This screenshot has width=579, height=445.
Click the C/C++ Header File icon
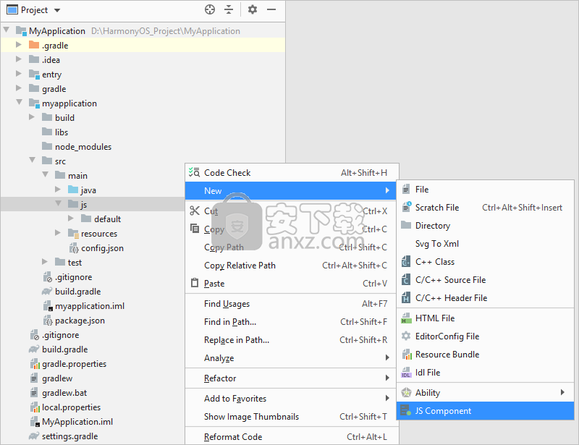click(406, 297)
